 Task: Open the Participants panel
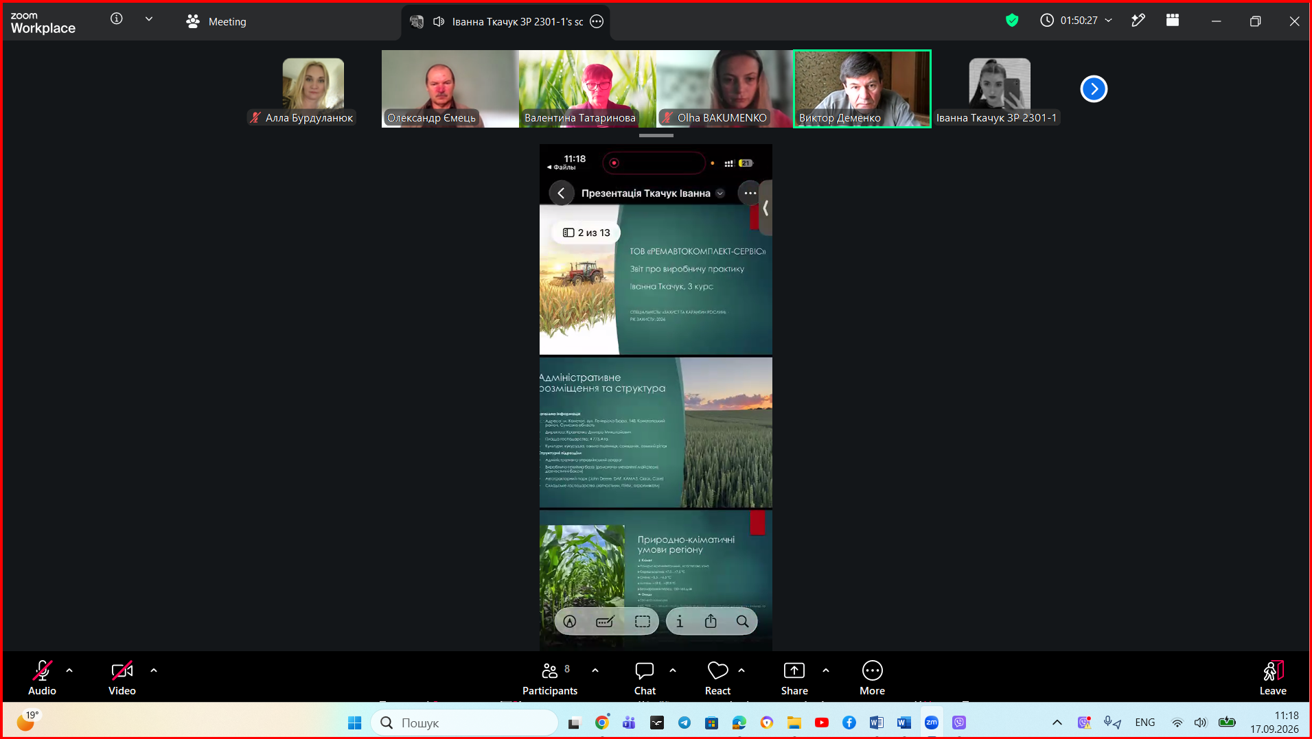coord(550,679)
